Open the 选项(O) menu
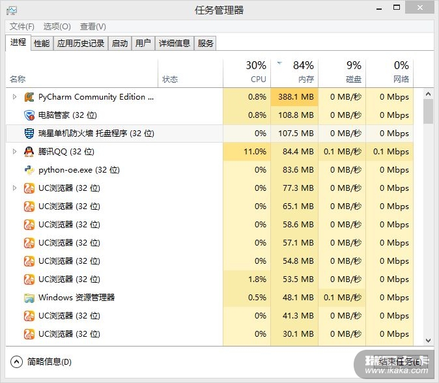439x383 pixels. click(x=57, y=27)
